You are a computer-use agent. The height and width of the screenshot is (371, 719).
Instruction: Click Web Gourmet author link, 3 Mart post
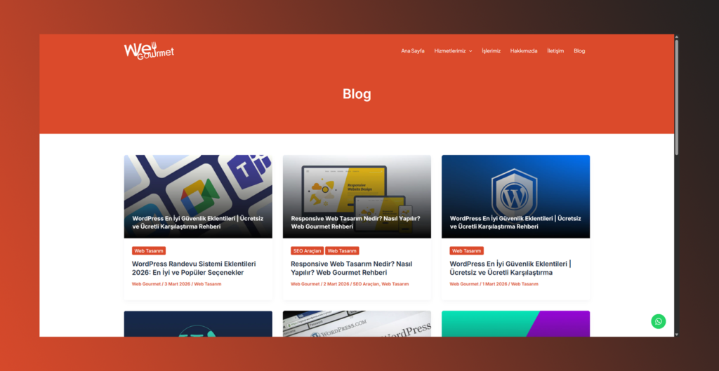click(146, 284)
